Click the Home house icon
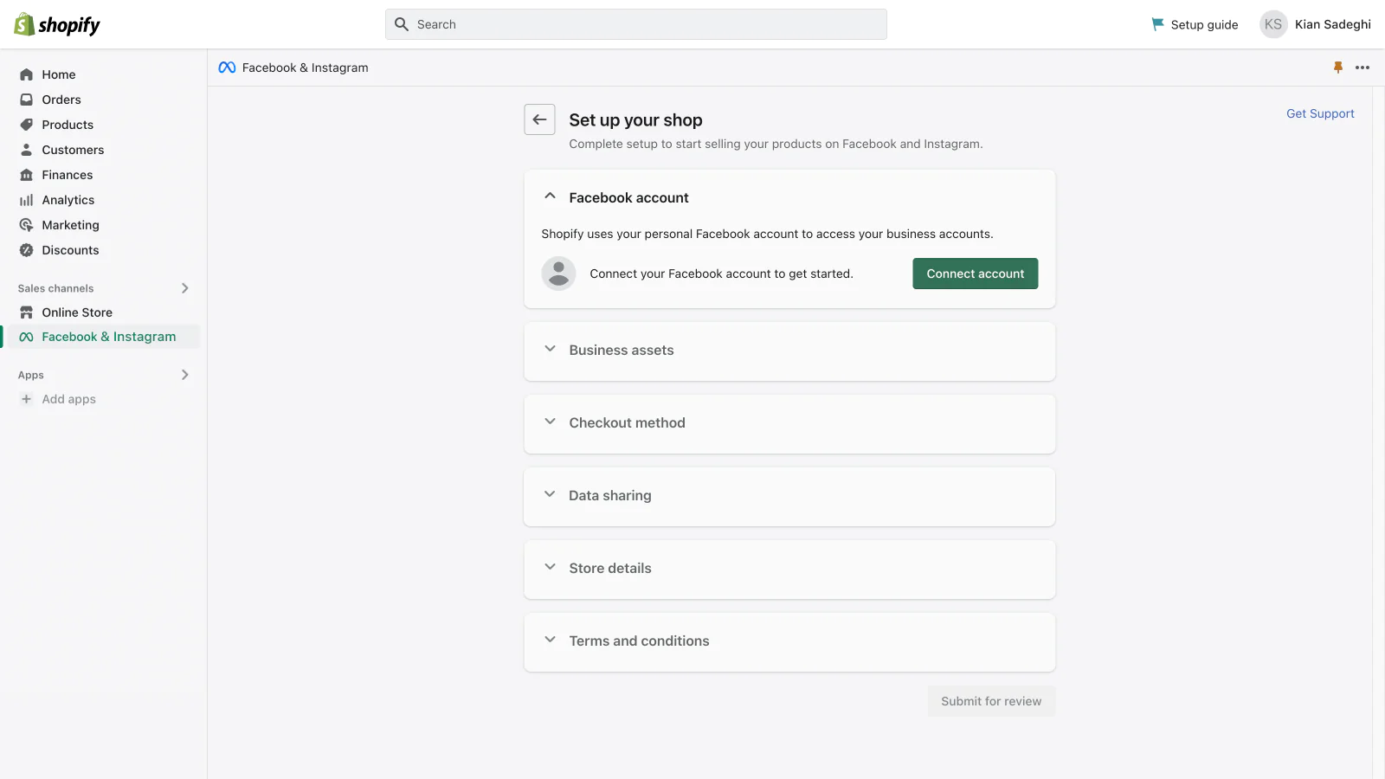The image size is (1385, 779). tap(27, 74)
